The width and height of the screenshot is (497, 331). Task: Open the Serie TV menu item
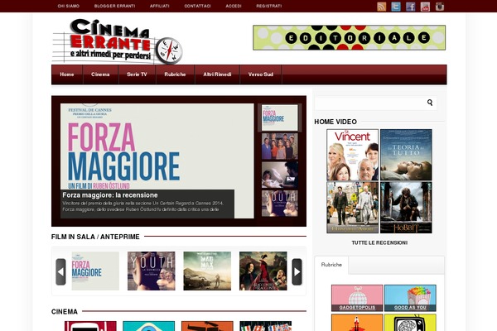[137, 74]
